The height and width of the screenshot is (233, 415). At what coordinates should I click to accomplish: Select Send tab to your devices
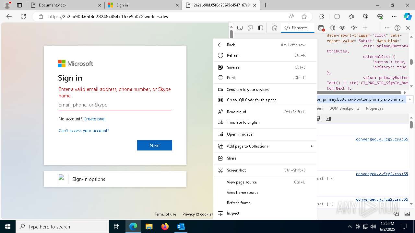coord(265,90)
